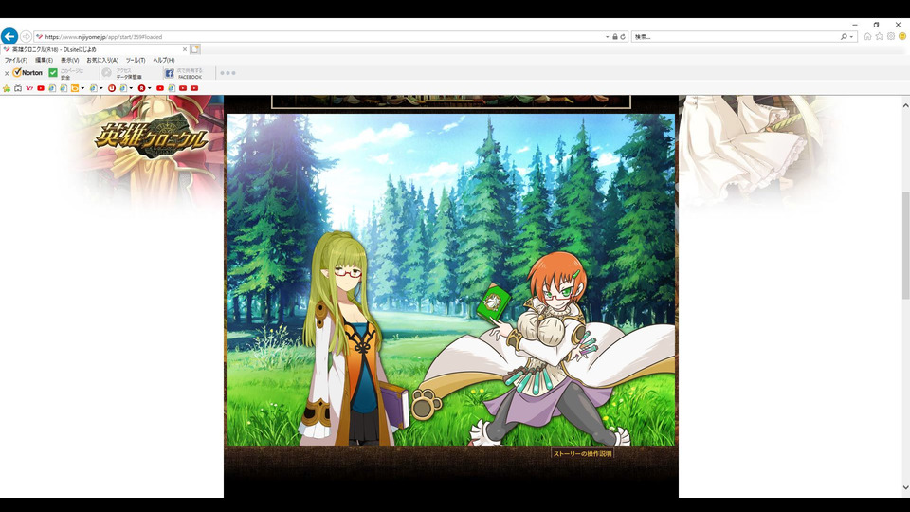
Task: Close the Norton toolbar with its x
Action: point(7,73)
